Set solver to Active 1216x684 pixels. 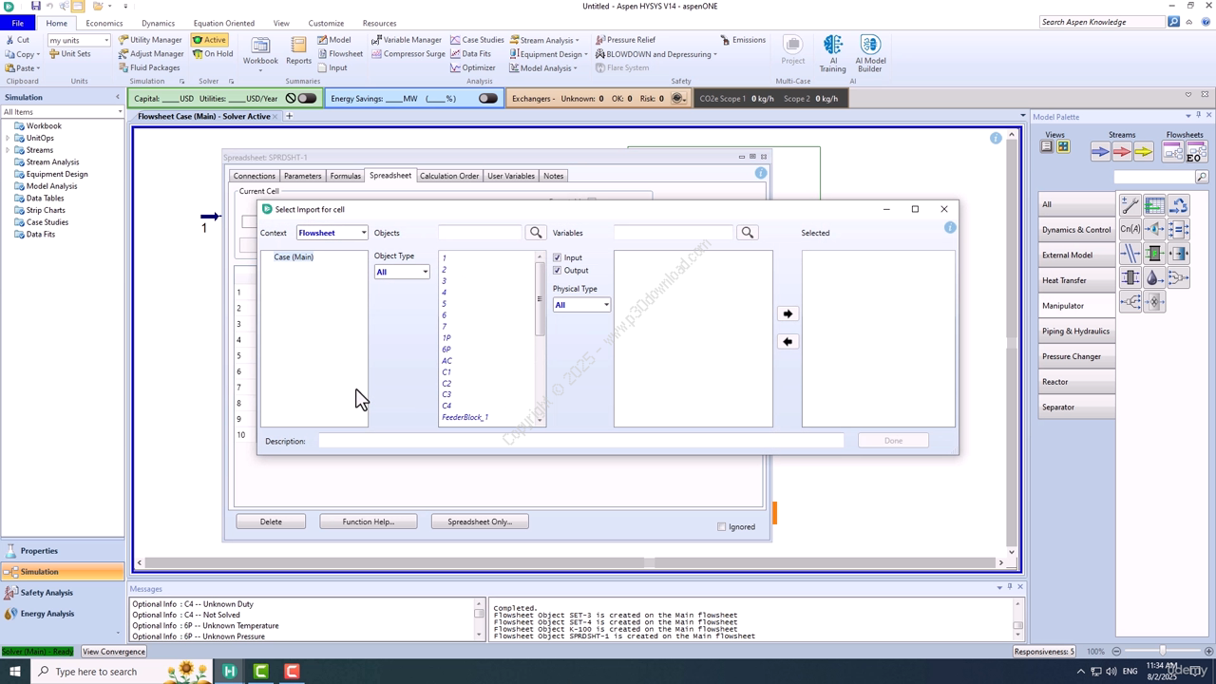(x=209, y=40)
